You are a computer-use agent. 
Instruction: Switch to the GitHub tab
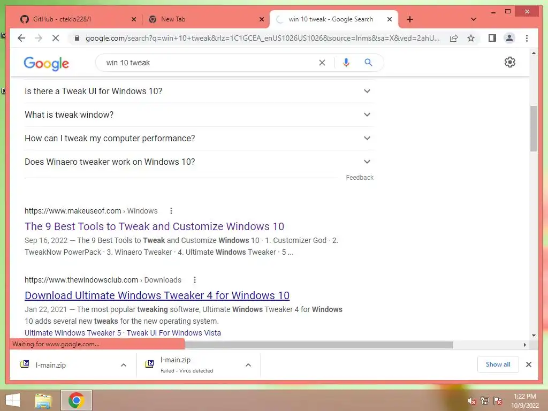(78, 20)
